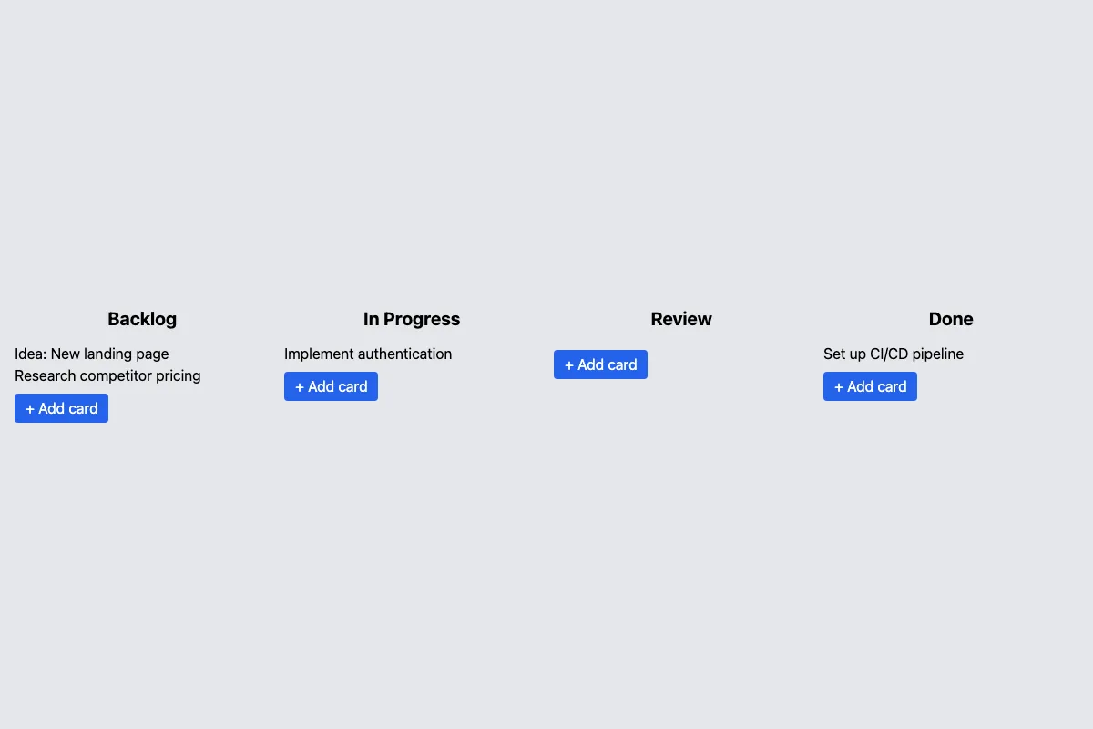Select the Review column header
Viewport: 1093px width, 729px height.
(x=681, y=319)
